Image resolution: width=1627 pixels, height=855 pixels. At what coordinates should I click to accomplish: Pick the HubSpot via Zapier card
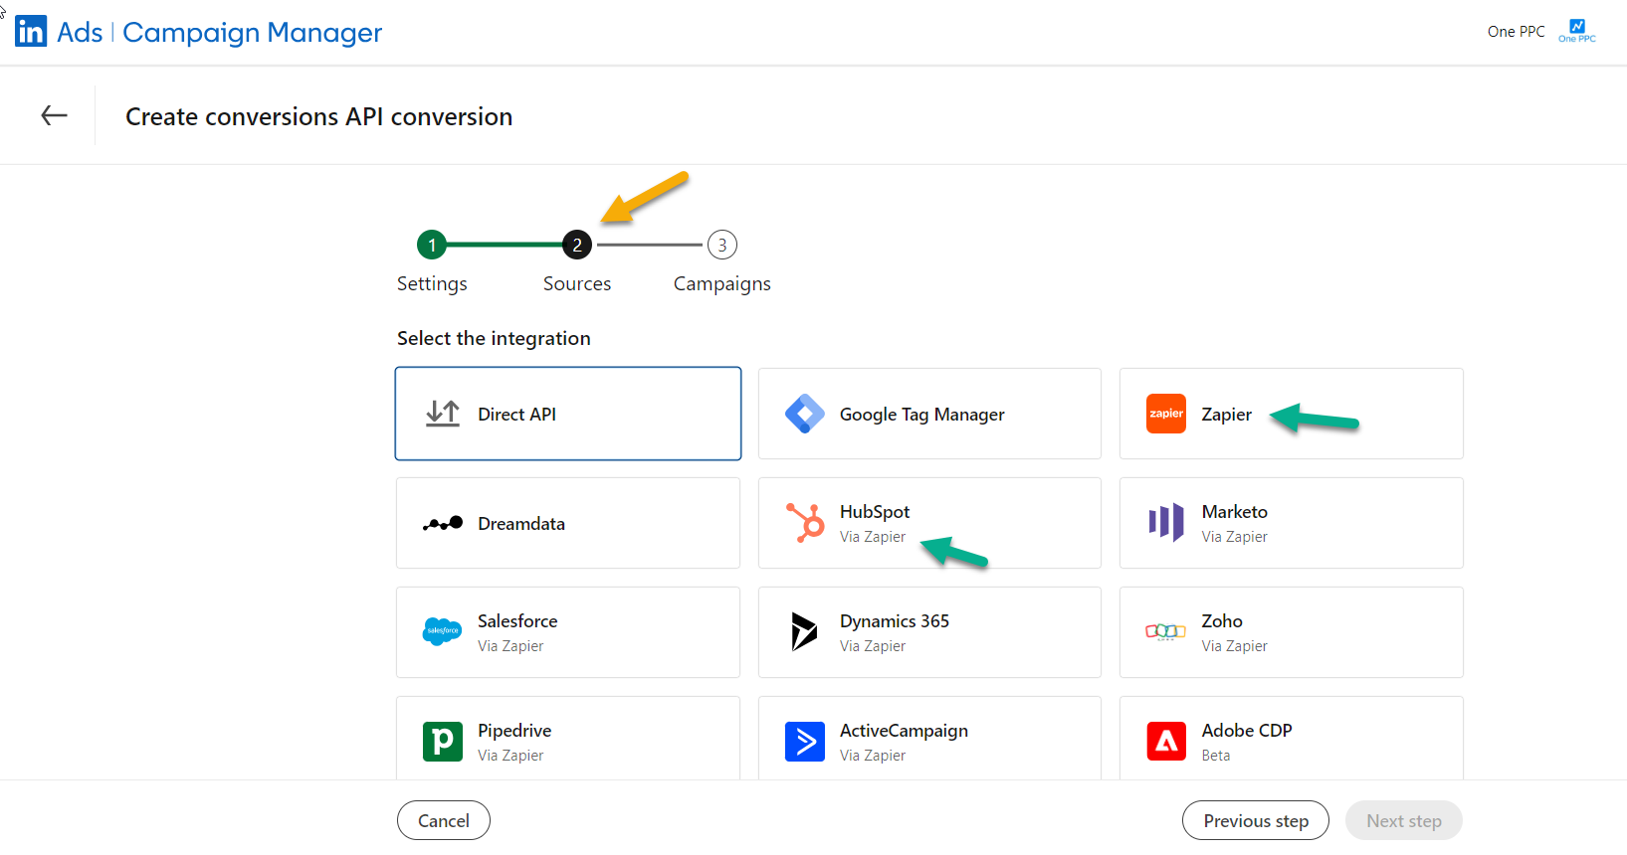point(929,523)
